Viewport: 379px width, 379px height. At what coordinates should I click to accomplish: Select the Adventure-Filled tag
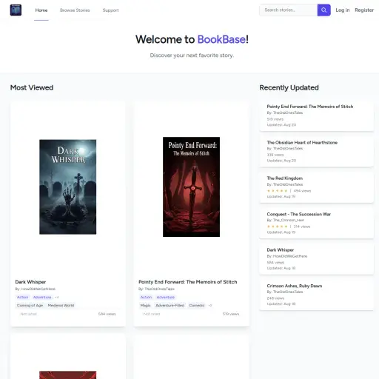click(x=170, y=306)
